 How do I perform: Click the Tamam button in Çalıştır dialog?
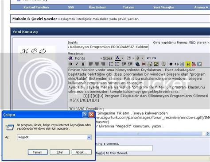(38, 152)
